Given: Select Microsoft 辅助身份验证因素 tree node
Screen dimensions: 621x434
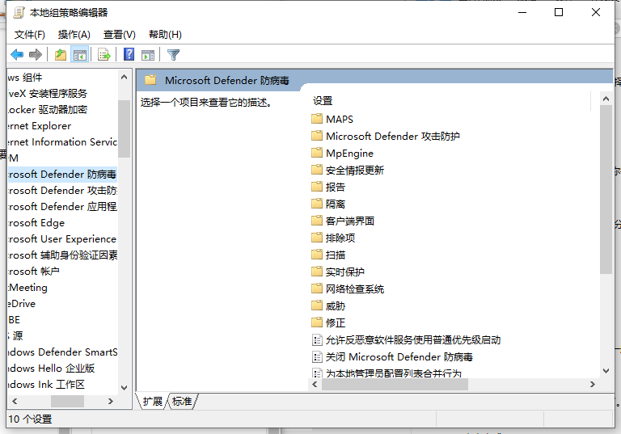Looking at the screenshot, I should tap(62, 255).
